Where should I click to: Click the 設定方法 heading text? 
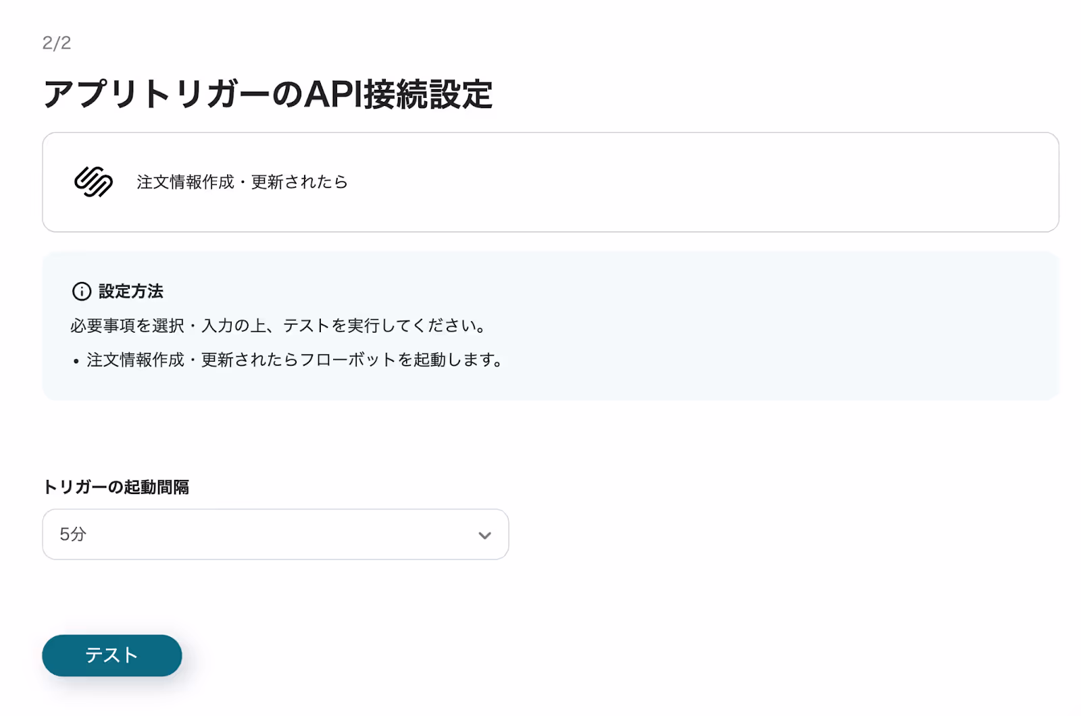[x=131, y=292]
